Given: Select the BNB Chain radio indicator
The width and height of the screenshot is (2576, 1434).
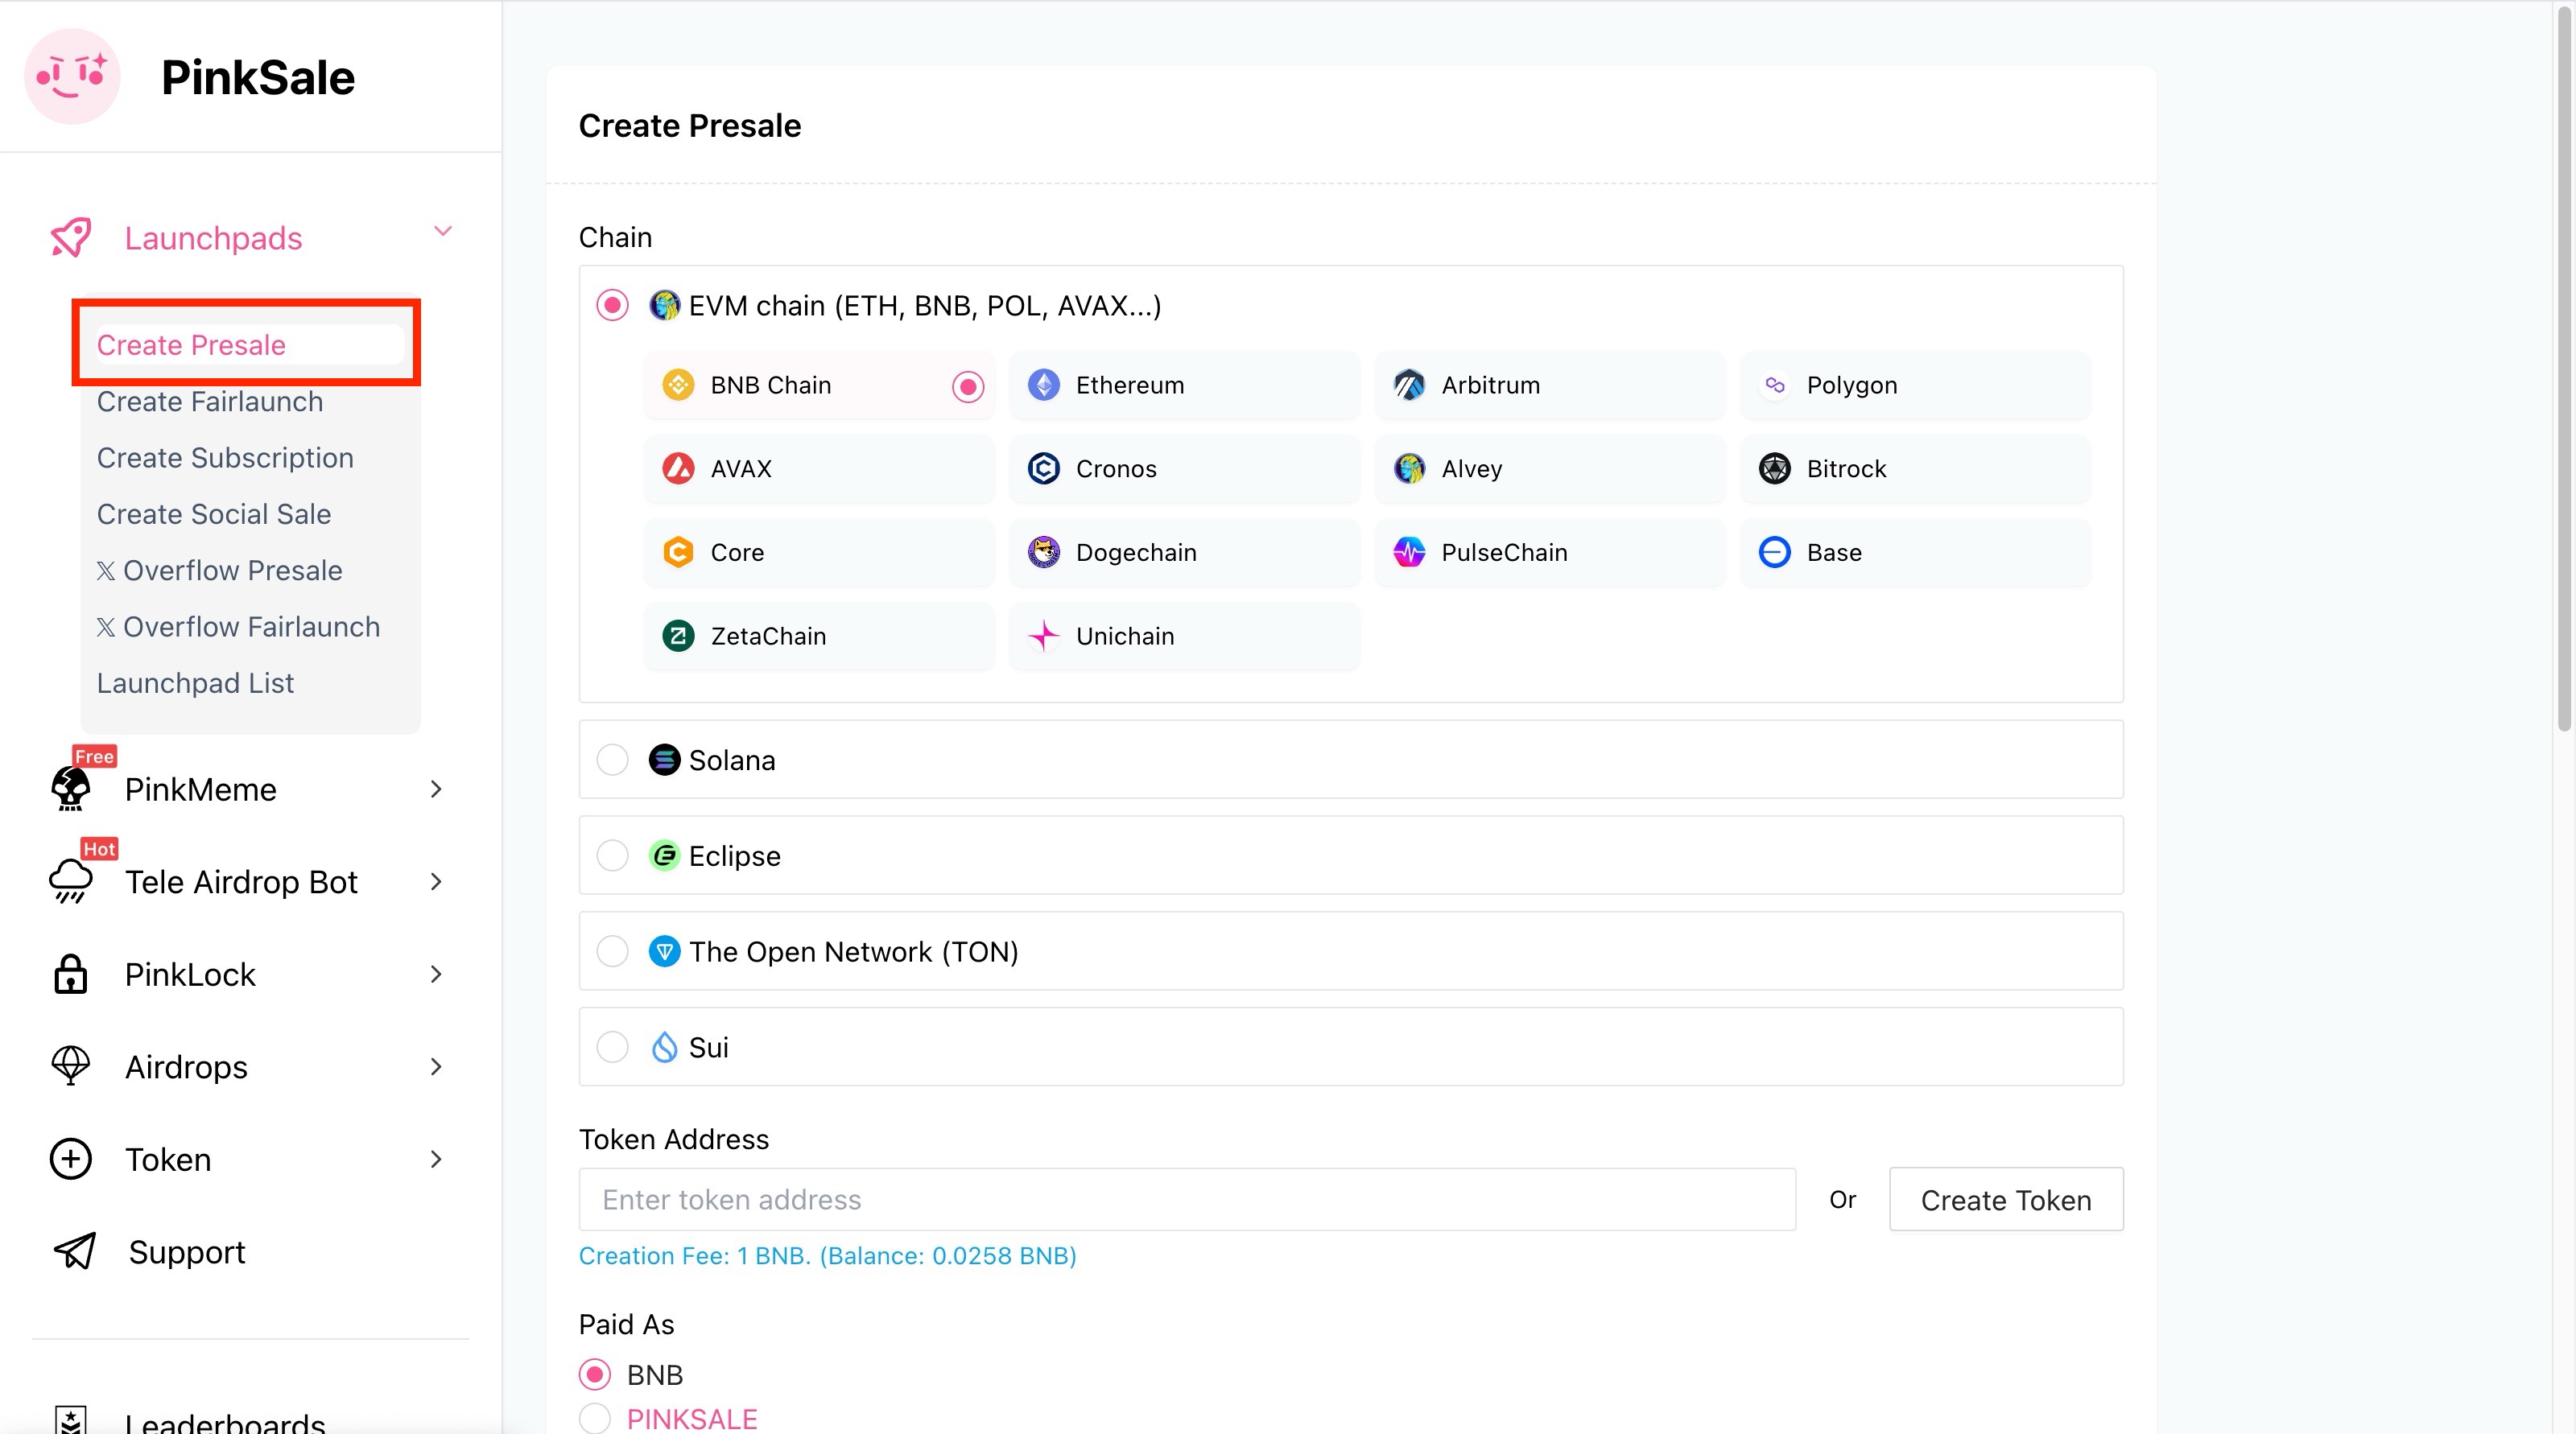Looking at the screenshot, I should (968, 385).
